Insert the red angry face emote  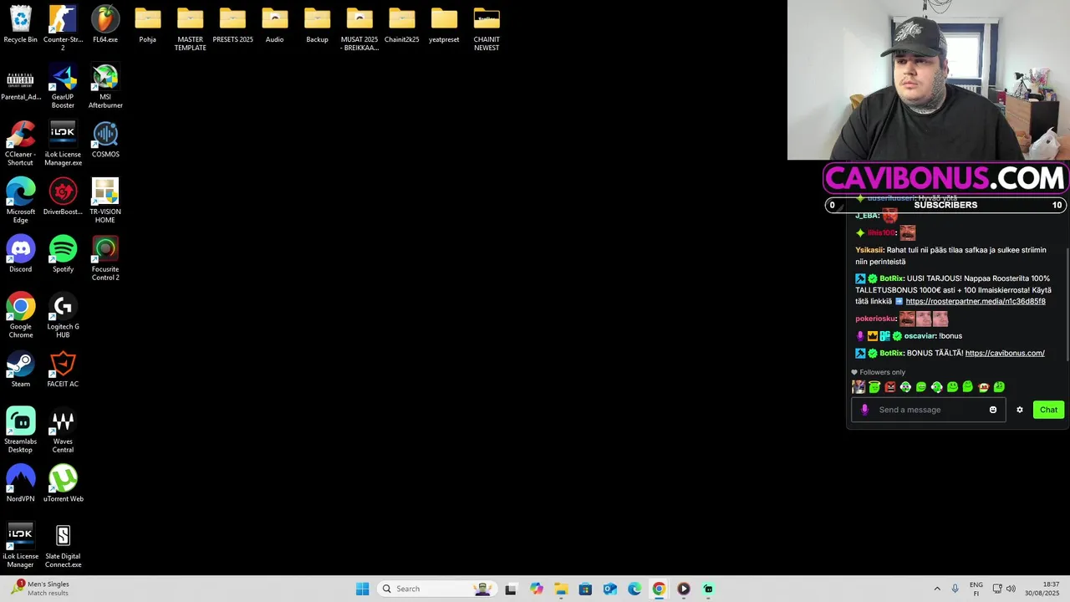(890, 387)
